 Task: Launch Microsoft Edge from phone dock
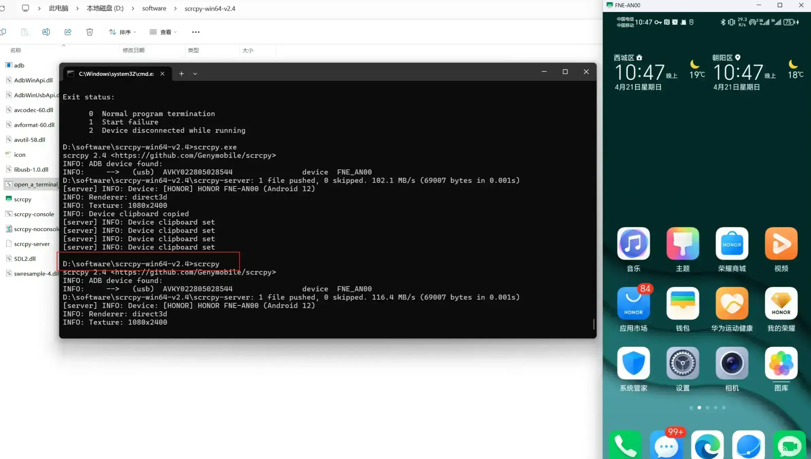click(707, 445)
